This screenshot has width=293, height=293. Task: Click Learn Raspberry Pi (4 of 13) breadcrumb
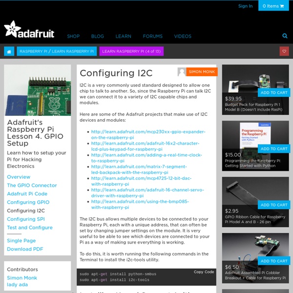(x=131, y=51)
